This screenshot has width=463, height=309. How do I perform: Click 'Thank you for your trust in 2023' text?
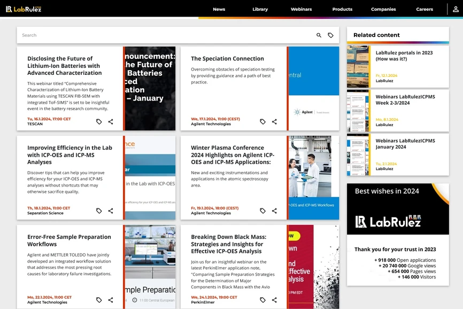pyautogui.click(x=395, y=249)
